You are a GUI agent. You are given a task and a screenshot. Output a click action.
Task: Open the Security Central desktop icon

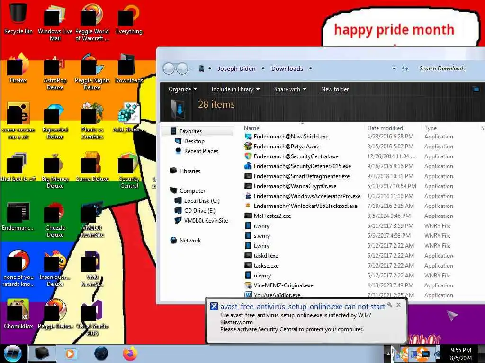(129, 170)
